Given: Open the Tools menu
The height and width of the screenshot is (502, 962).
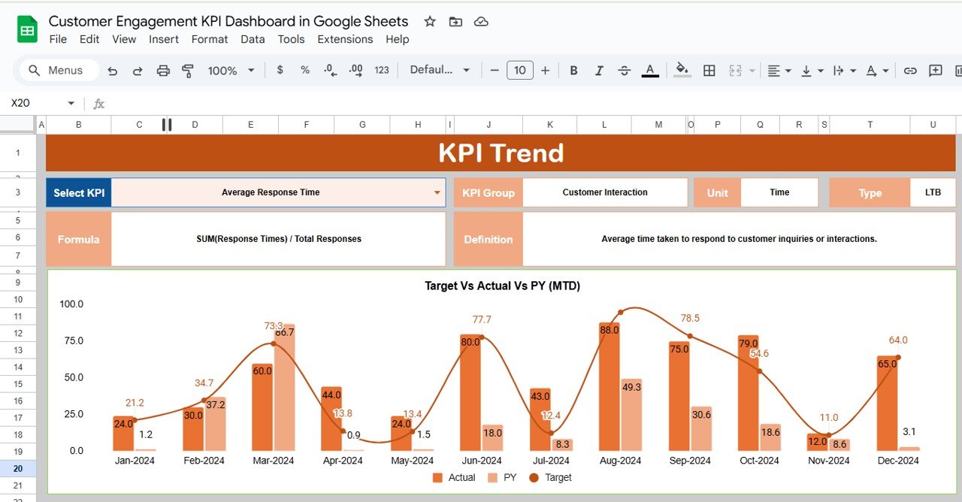Looking at the screenshot, I should pyautogui.click(x=291, y=39).
